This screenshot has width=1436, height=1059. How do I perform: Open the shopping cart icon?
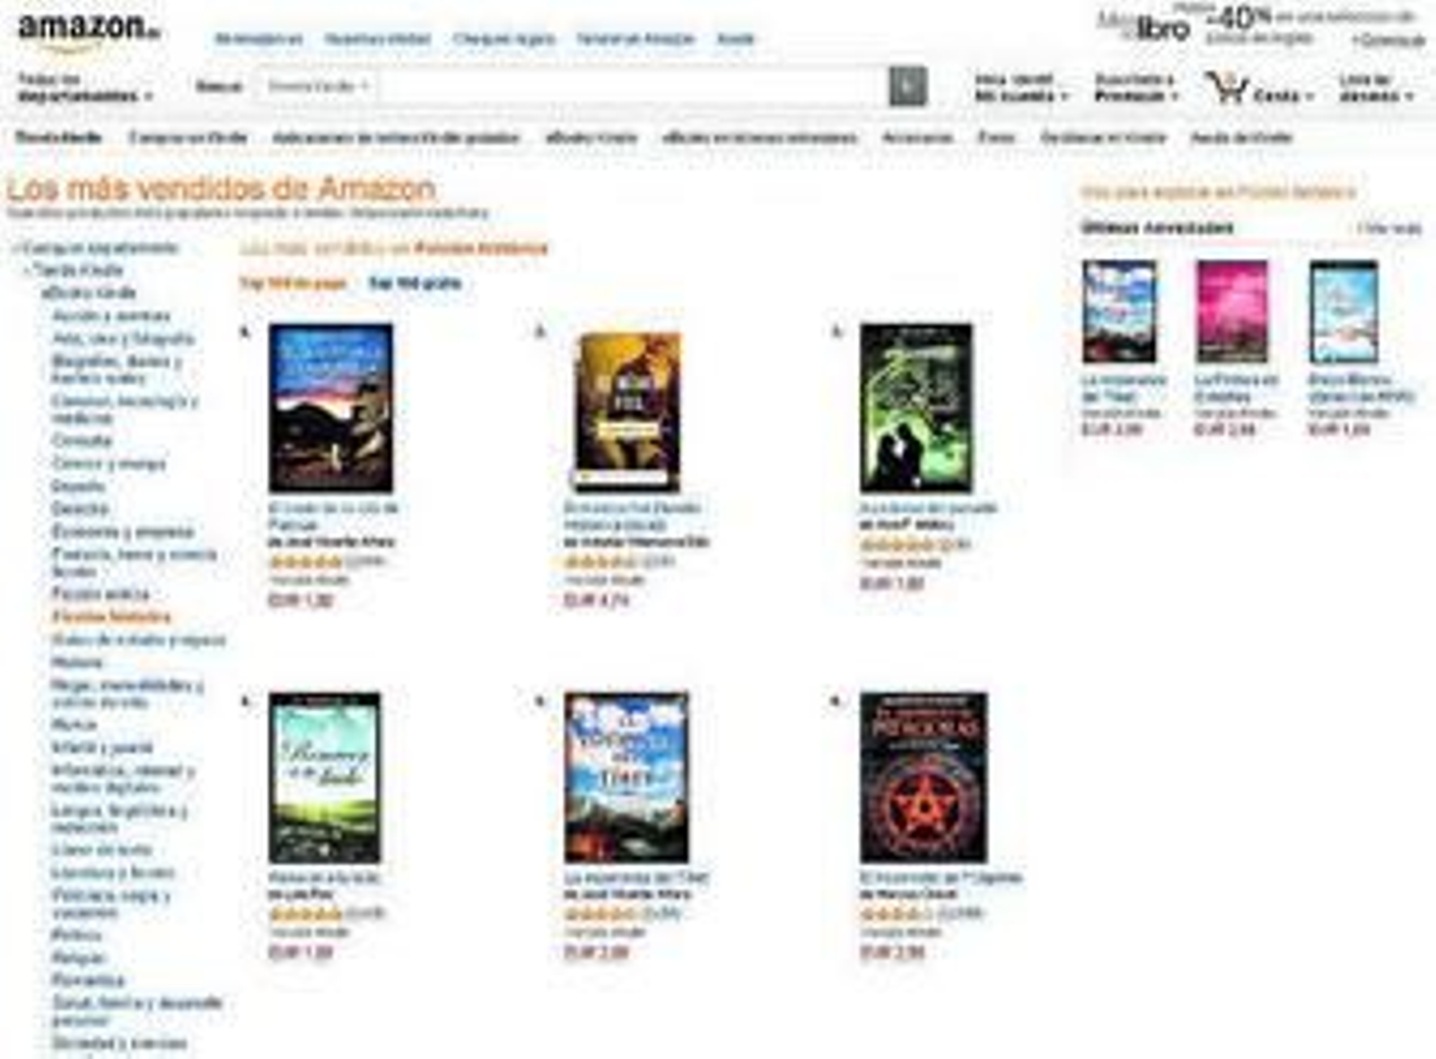1226,88
